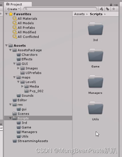Collapse the GUI folder

click(x=14, y=64)
